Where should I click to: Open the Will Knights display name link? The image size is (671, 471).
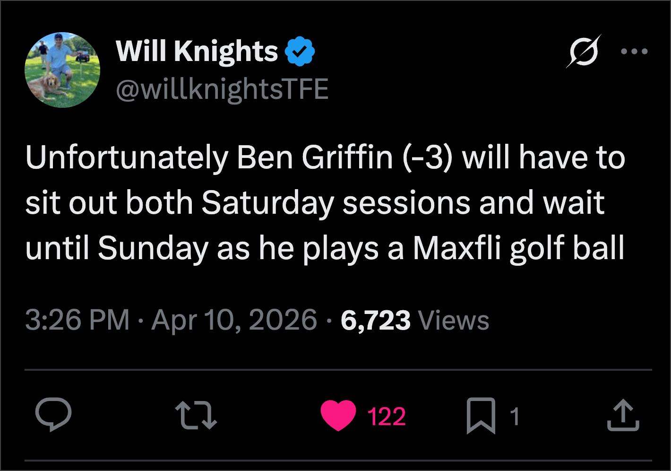coord(197,51)
